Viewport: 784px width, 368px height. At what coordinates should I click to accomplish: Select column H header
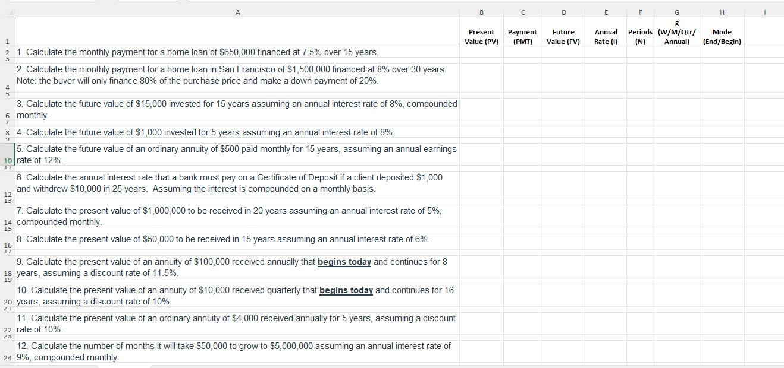722,12
